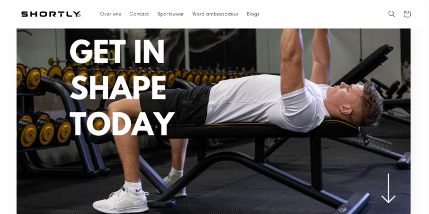Click the man's black shorts in photo
This screenshot has height=214, width=429.
[x=176, y=104]
